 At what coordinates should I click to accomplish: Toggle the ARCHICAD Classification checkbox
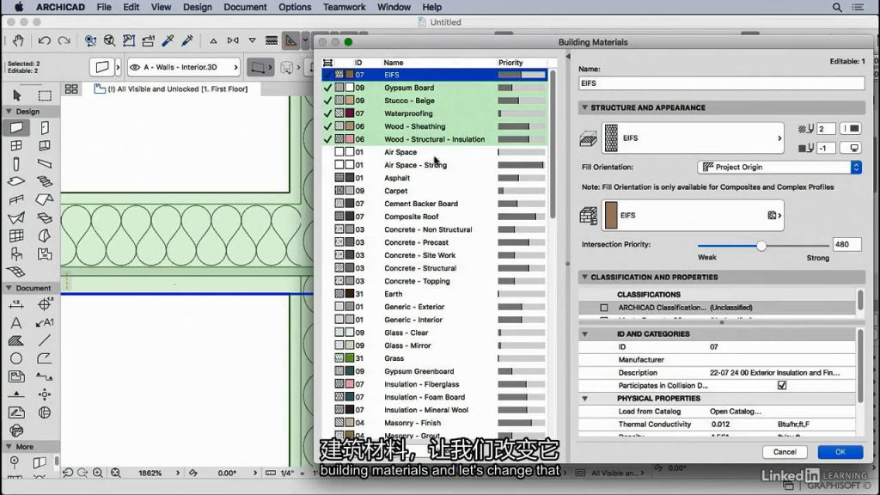click(x=604, y=308)
